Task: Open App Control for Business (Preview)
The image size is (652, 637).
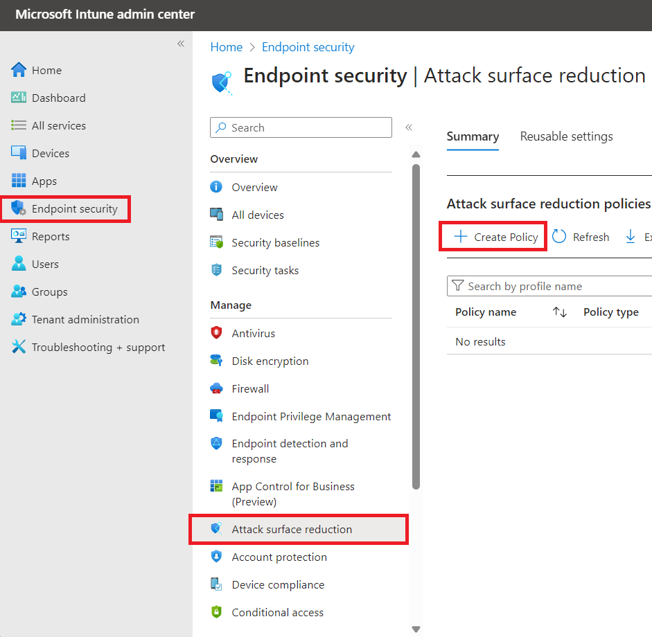Action: click(292, 494)
